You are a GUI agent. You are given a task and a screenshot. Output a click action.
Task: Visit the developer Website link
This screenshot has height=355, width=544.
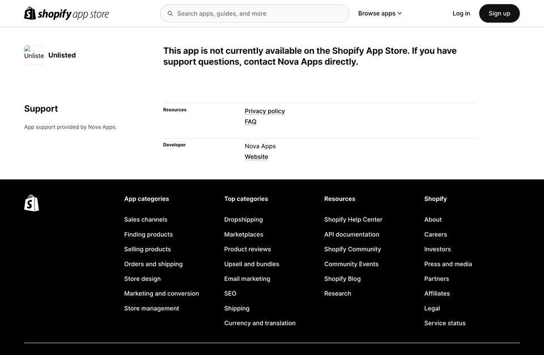pos(256,157)
